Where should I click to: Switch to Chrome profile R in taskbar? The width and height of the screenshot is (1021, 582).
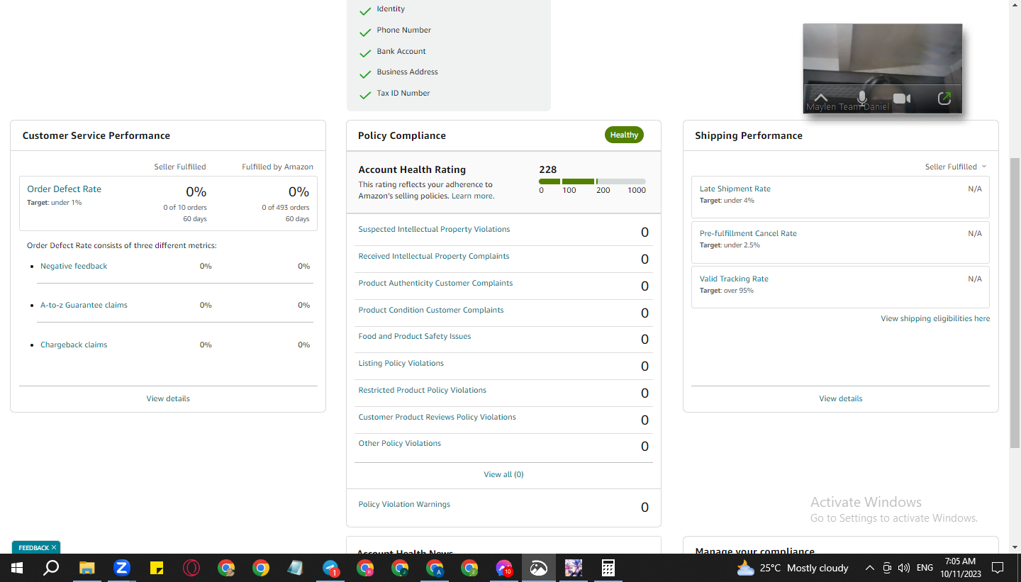[x=365, y=568]
